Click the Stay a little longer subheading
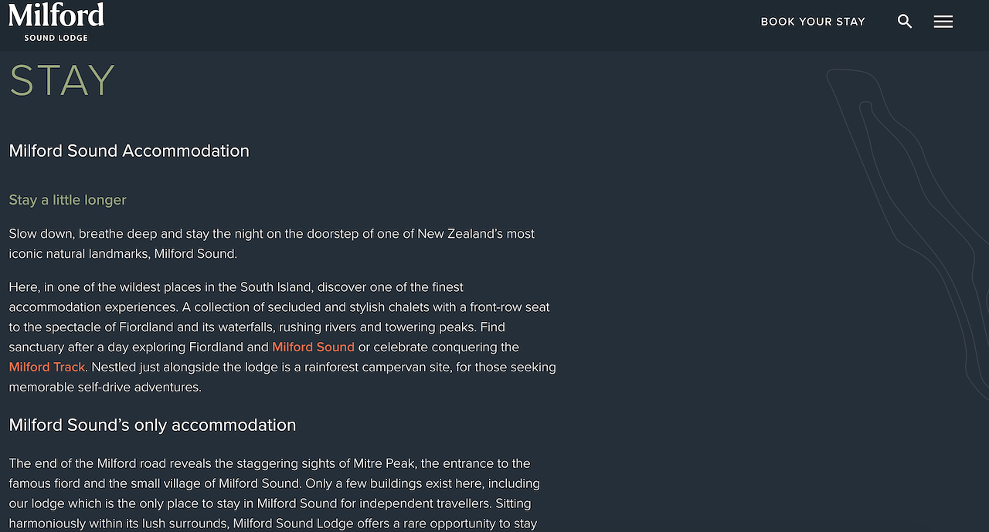This screenshot has height=532, width=989. [67, 200]
